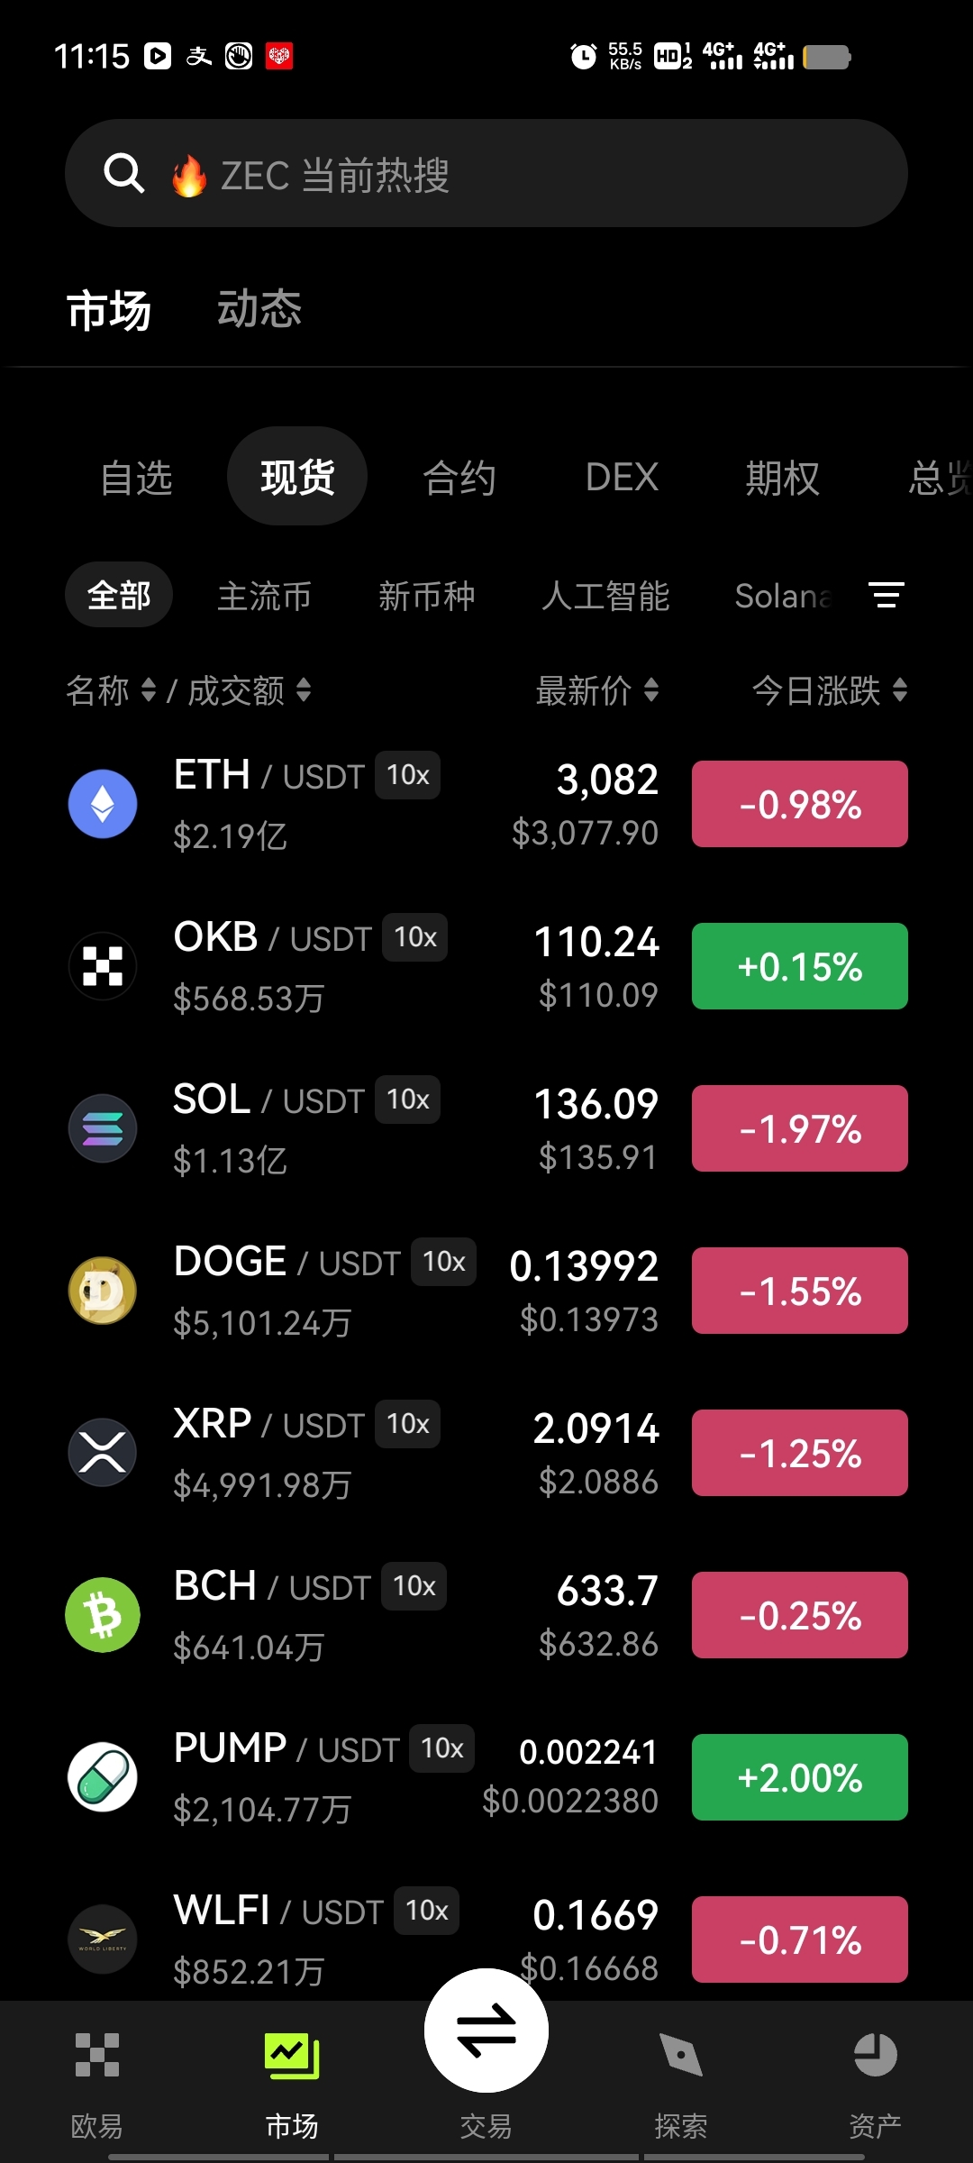The width and height of the screenshot is (973, 2163).
Task: Tap the center trade swap button
Action: pyautogui.click(x=486, y=2031)
